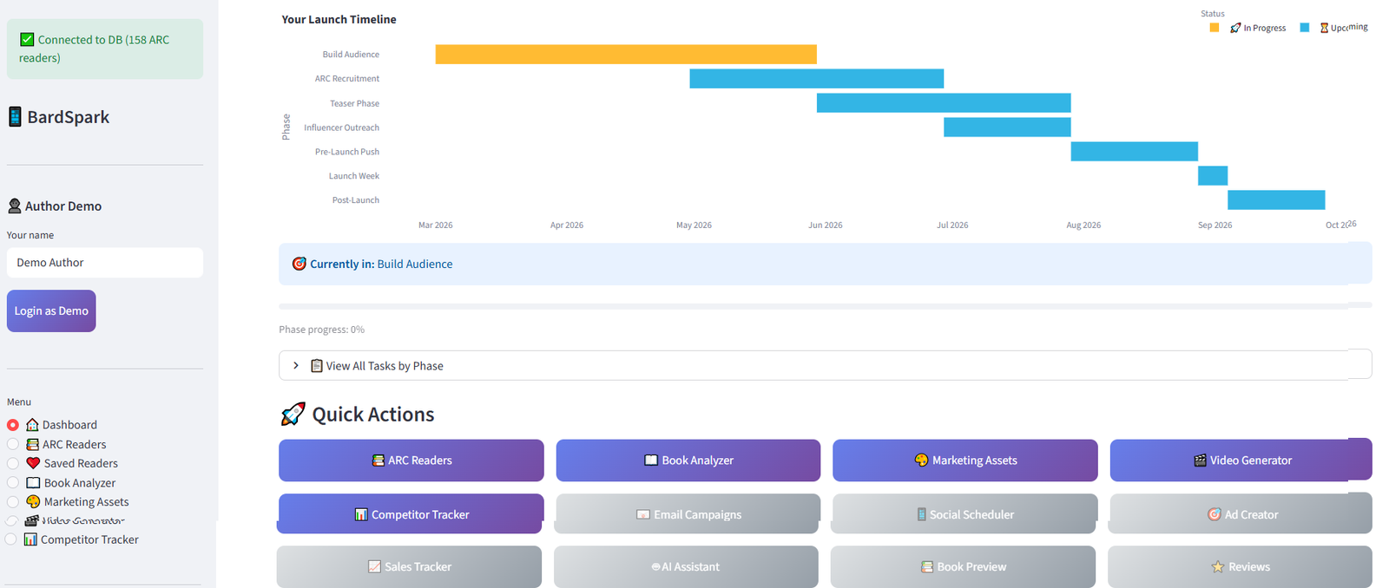Click the heart icon for Saved Readers
This screenshot has height=588, width=1389.
tap(33, 463)
